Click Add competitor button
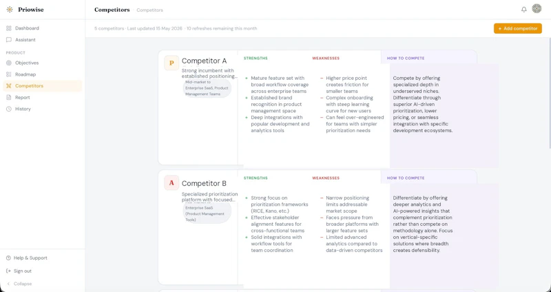Screen dimensions: 551x292 pyautogui.click(x=518, y=28)
